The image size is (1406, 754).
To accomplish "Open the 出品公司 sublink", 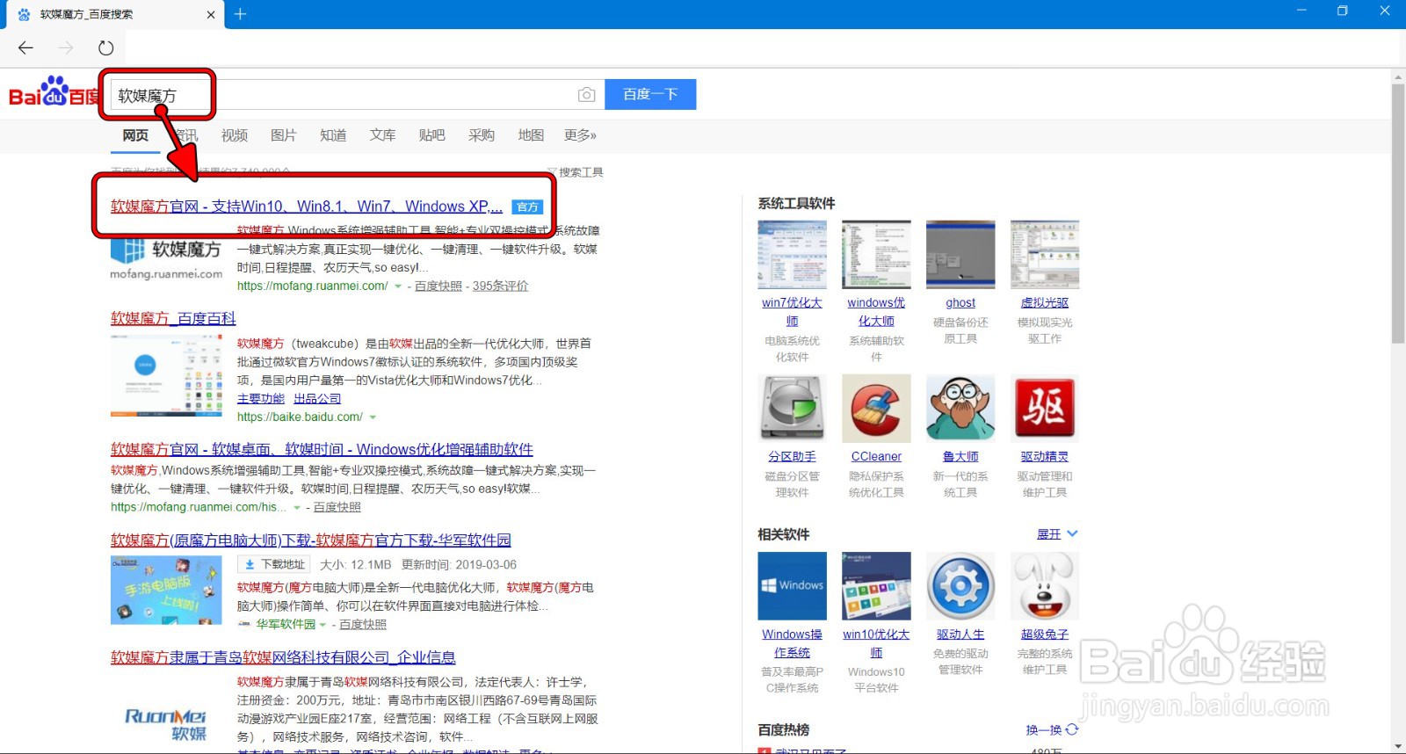I will 317,399.
